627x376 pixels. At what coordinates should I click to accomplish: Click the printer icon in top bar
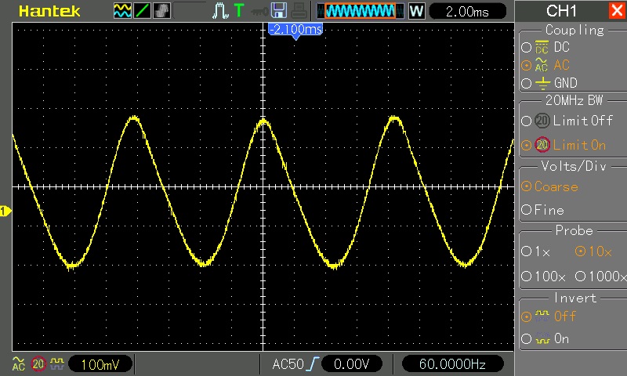tap(299, 11)
